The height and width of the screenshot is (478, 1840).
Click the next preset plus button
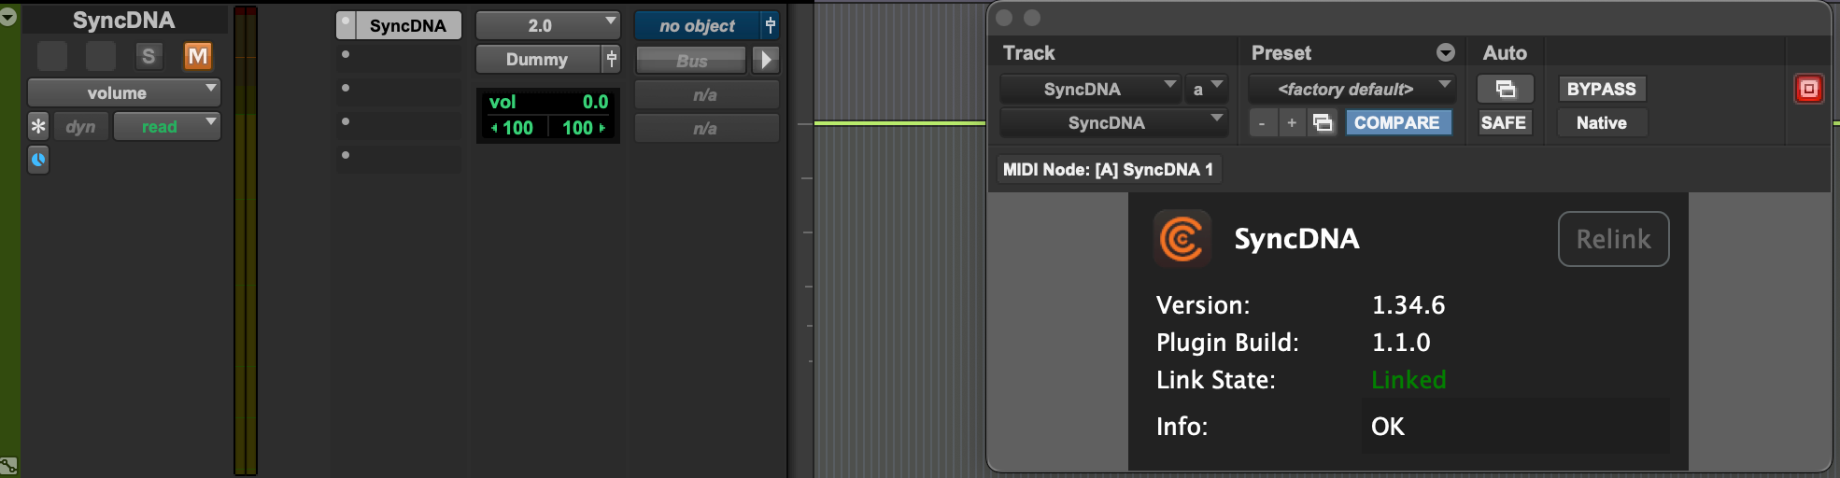[1292, 122]
